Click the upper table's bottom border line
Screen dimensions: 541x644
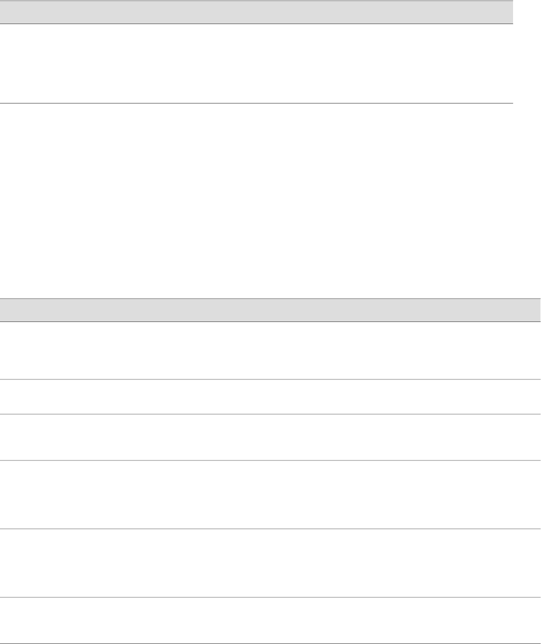(256, 103)
